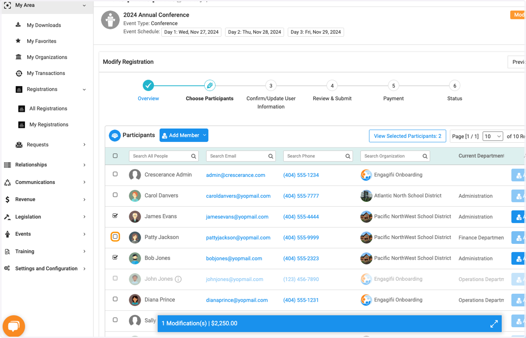Click James Evans avatar
The image size is (526, 338).
(x=135, y=217)
